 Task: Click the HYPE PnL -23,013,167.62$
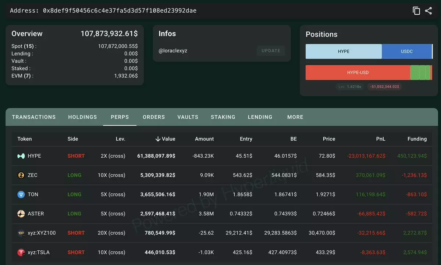click(366, 156)
